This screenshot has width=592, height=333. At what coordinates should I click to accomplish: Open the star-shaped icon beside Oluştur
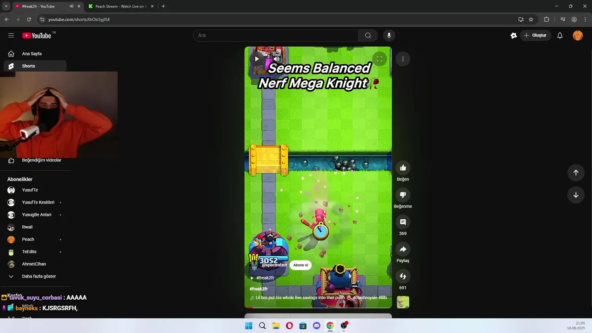pos(513,36)
